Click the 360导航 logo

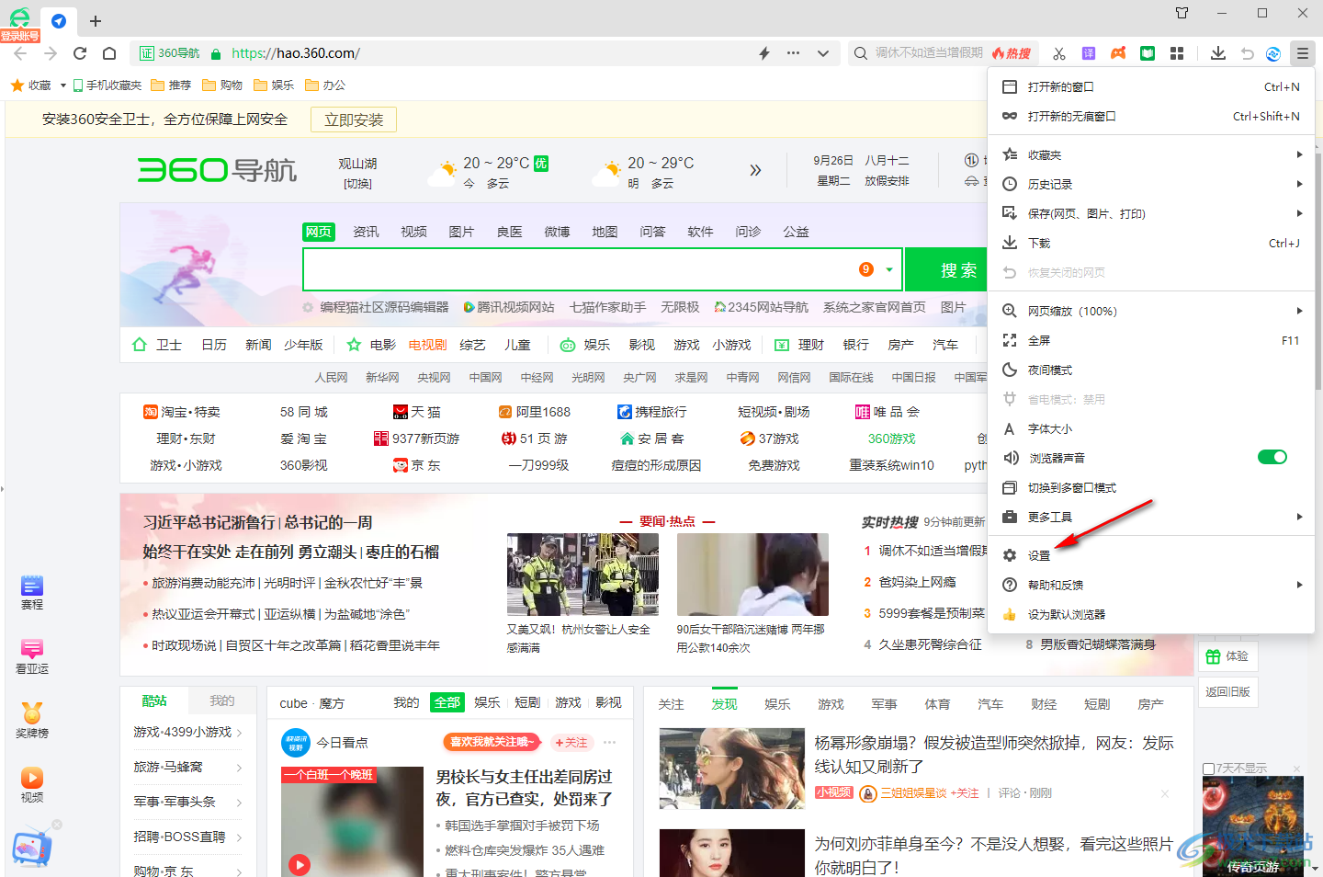click(x=217, y=170)
